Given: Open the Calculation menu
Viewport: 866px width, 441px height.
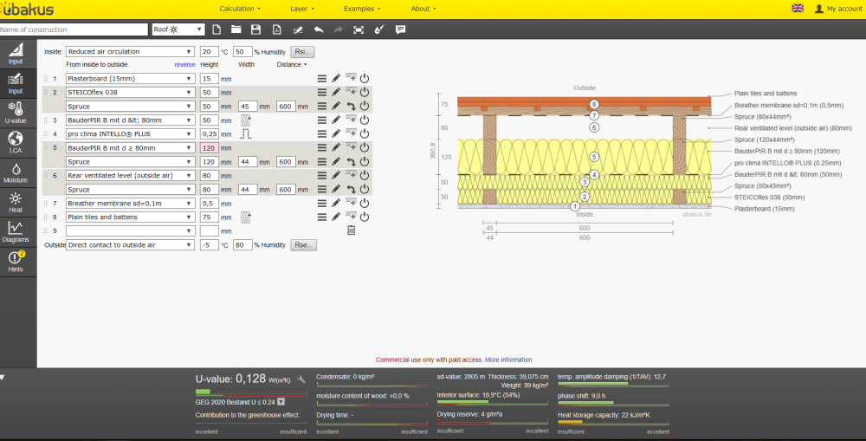Looking at the screenshot, I should [240, 9].
